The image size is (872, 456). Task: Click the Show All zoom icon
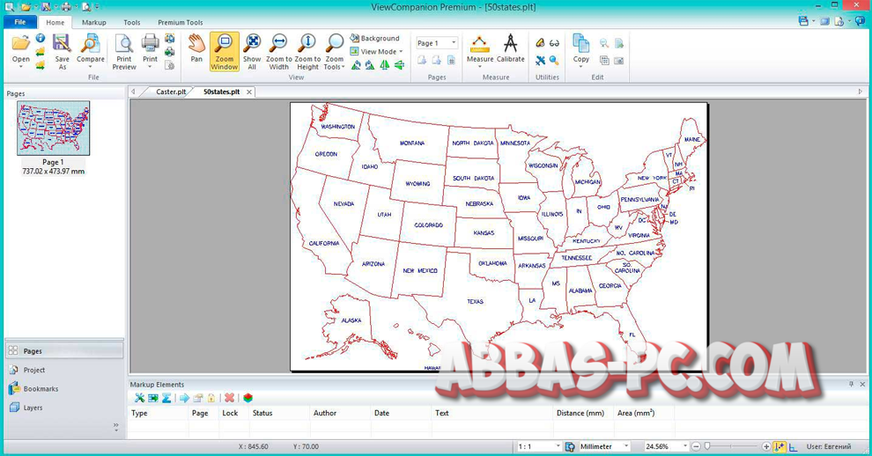[252, 52]
